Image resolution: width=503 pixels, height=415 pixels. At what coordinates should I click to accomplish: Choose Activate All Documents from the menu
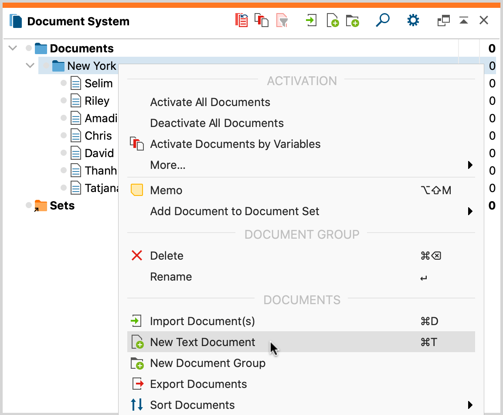coord(210,102)
